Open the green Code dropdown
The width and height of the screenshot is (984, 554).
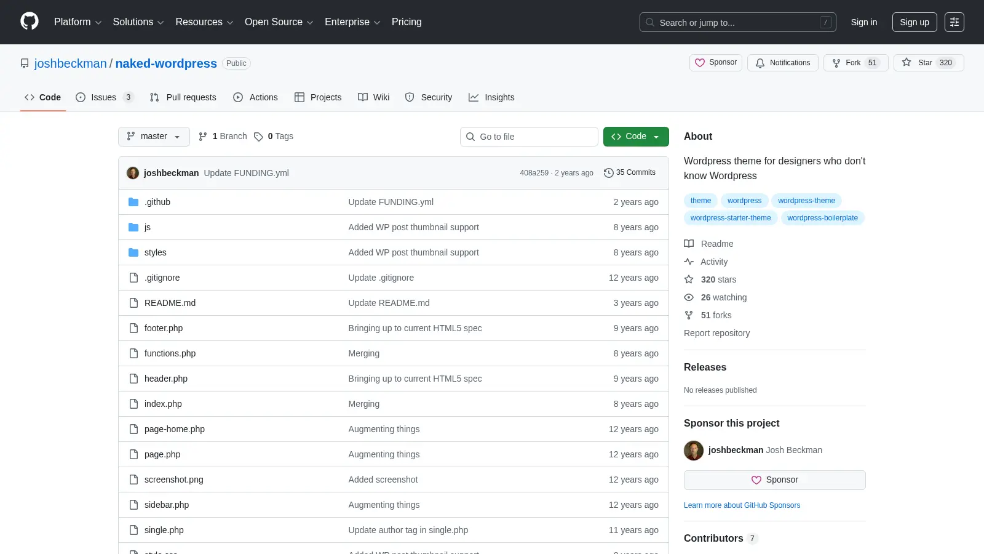pyautogui.click(x=636, y=137)
